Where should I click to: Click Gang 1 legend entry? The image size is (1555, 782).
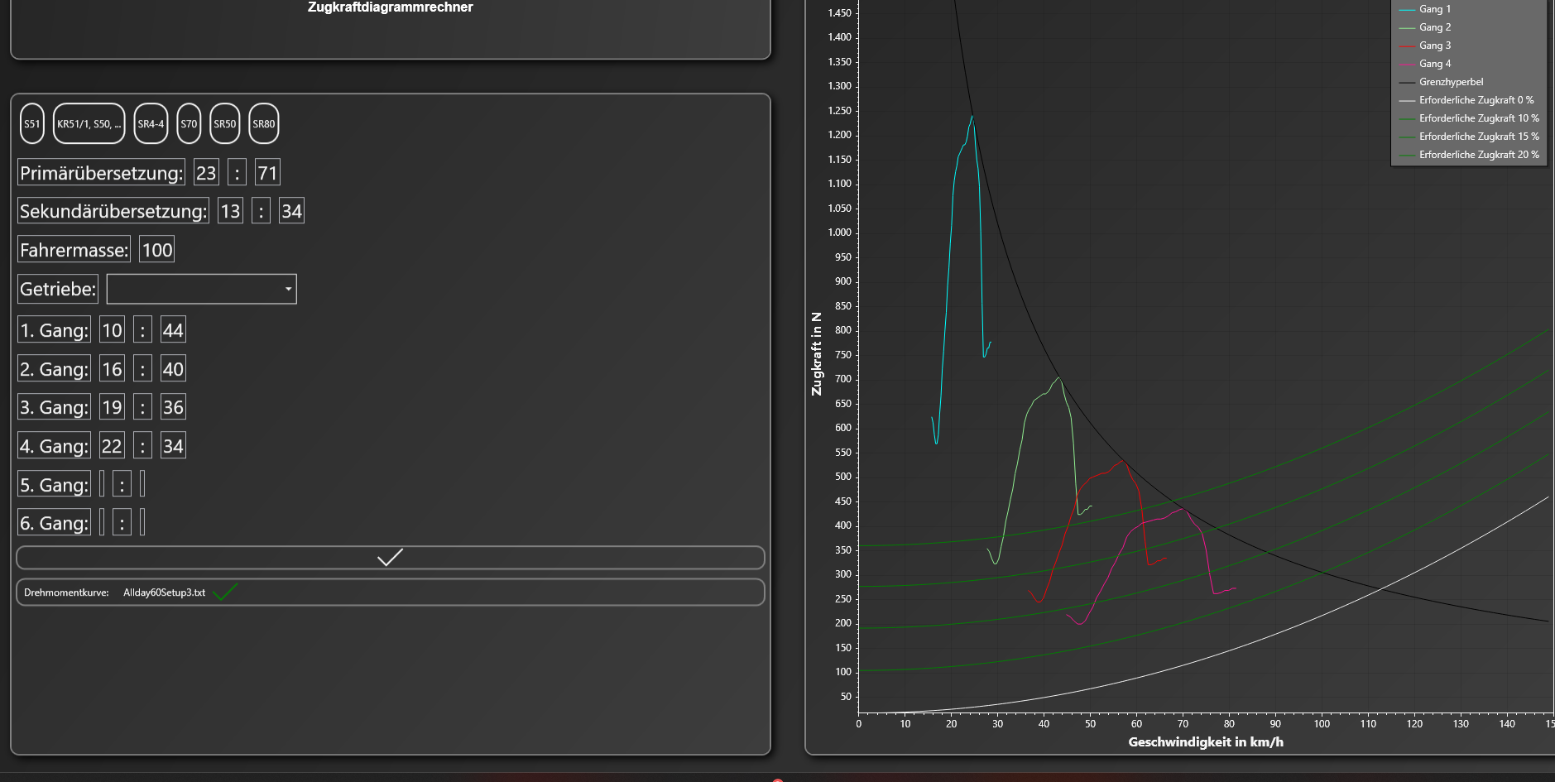(1434, 9)
